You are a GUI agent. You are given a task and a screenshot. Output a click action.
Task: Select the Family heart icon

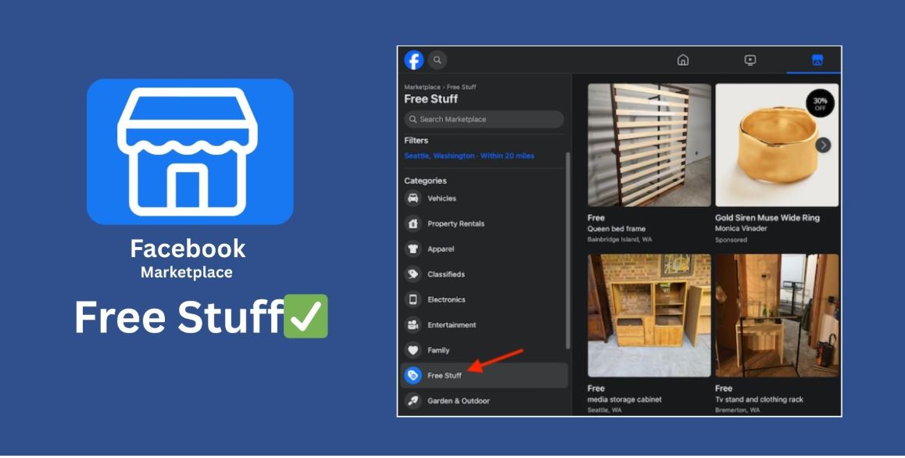(x=414, y=350)
